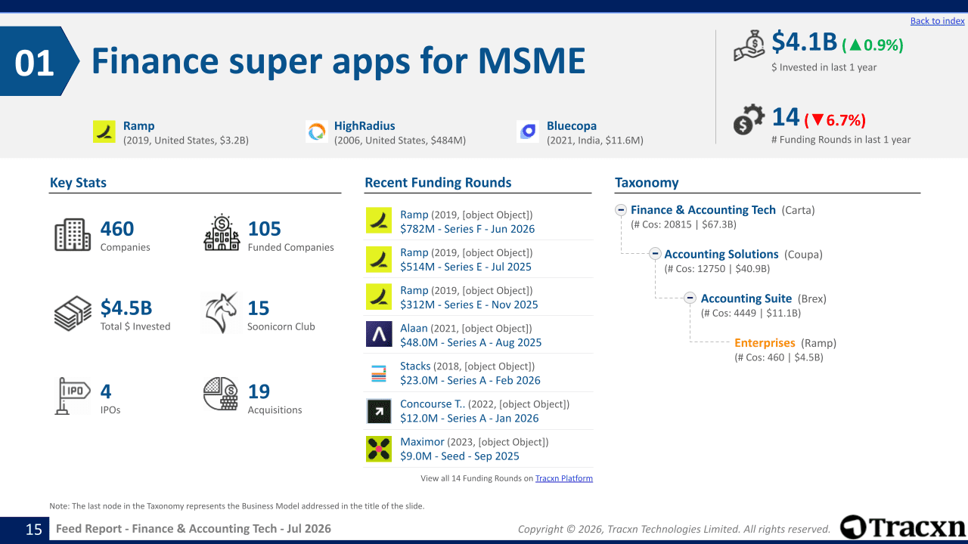Click the $4.1B invested in last year figure

pyautogui.click(x=805, y=42)
